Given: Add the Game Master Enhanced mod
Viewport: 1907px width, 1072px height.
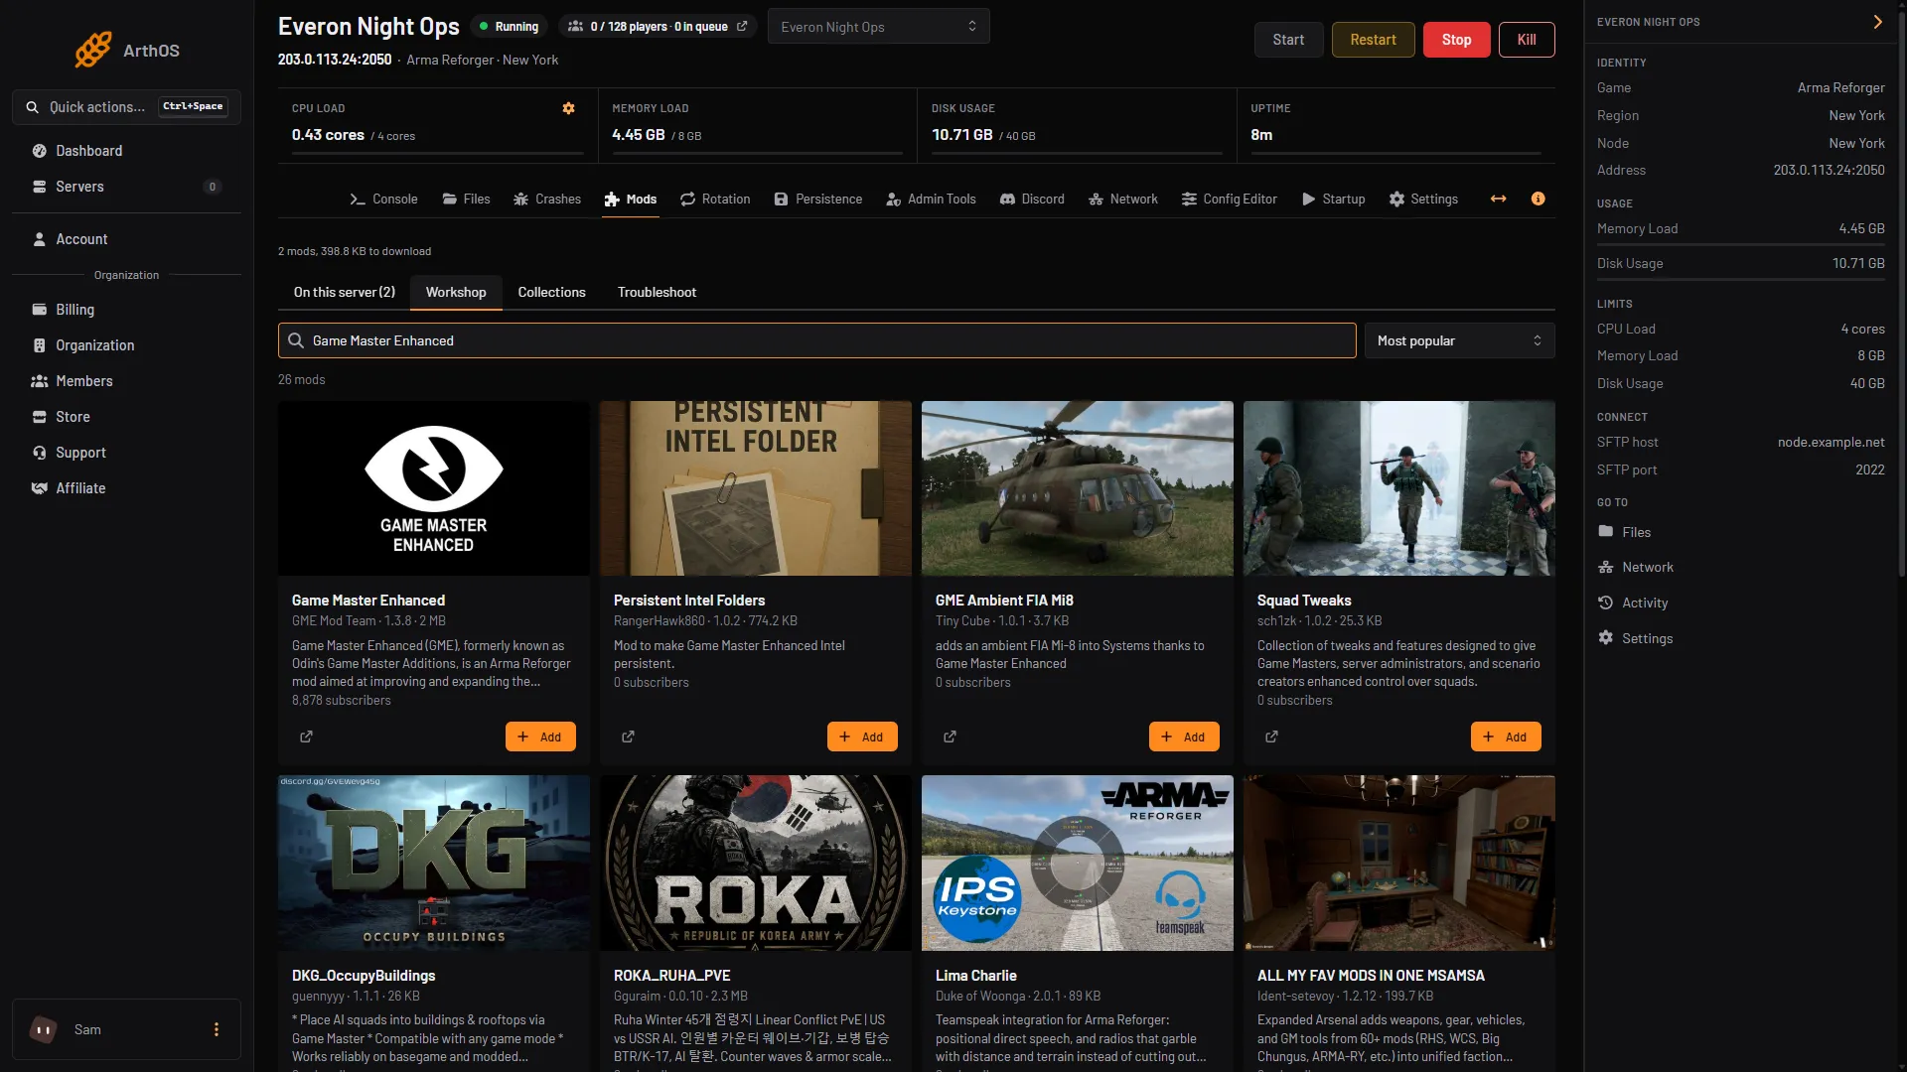Looking at the screenshot, I should 540,737.
